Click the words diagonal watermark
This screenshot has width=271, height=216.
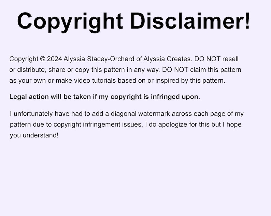click(x=140, y=114)
